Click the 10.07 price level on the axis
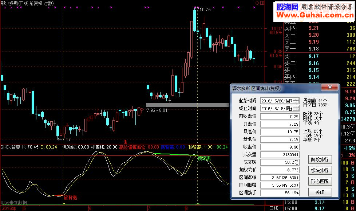The image size is (356, 211). (277, 29)
